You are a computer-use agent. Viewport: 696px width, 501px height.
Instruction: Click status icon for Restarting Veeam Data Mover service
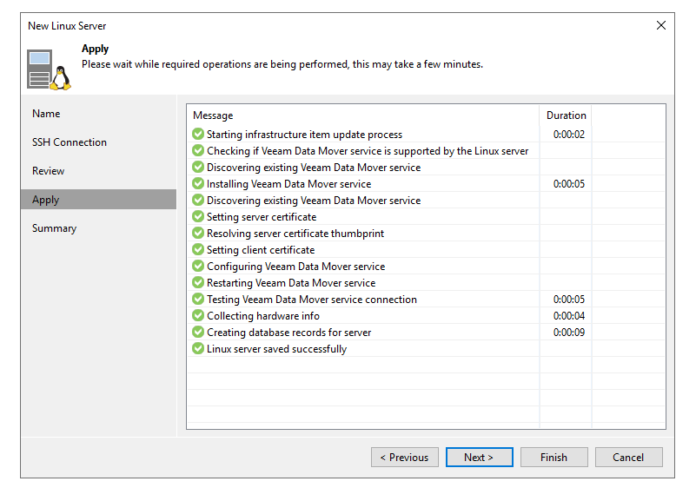198,283
